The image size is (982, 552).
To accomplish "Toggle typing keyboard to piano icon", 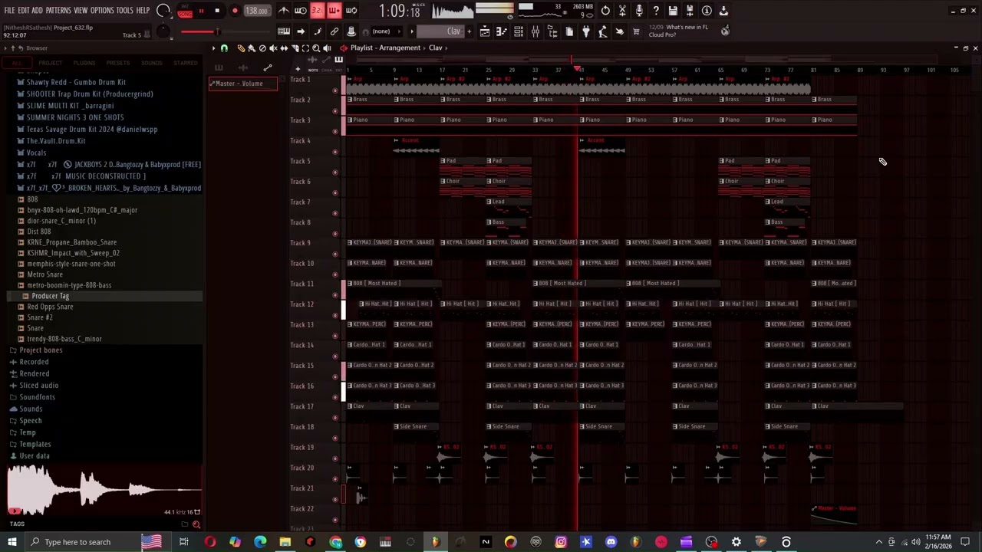I will pos(284,31).
